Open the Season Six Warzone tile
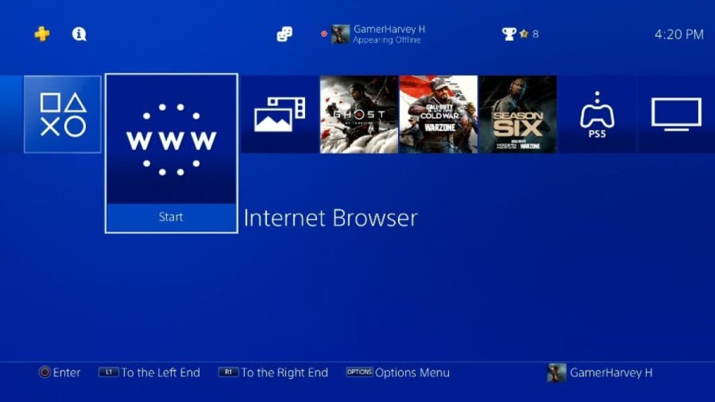The image size is (715, 402). 517,114
